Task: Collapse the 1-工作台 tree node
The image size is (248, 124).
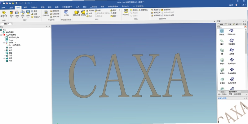Action: click(x=1, y=35)
